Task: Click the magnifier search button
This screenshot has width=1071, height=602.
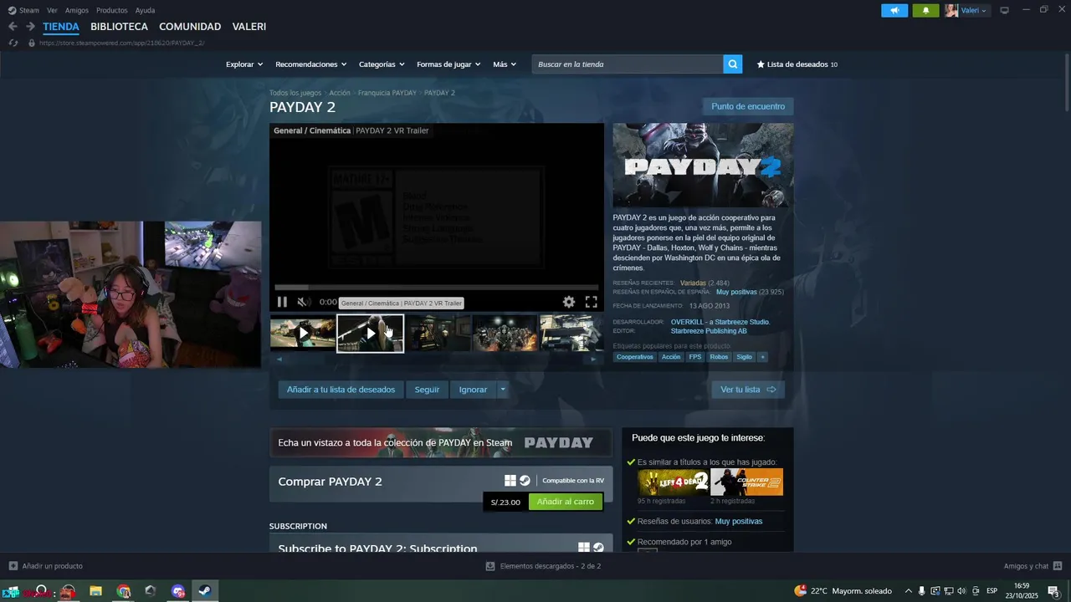Action: tap(733, 64)
